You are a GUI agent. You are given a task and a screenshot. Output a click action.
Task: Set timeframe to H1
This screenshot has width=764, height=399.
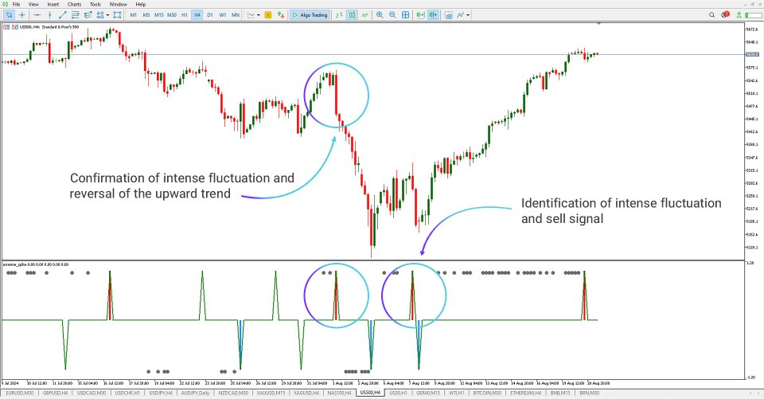pyautogui.click(x=184, y=15)
